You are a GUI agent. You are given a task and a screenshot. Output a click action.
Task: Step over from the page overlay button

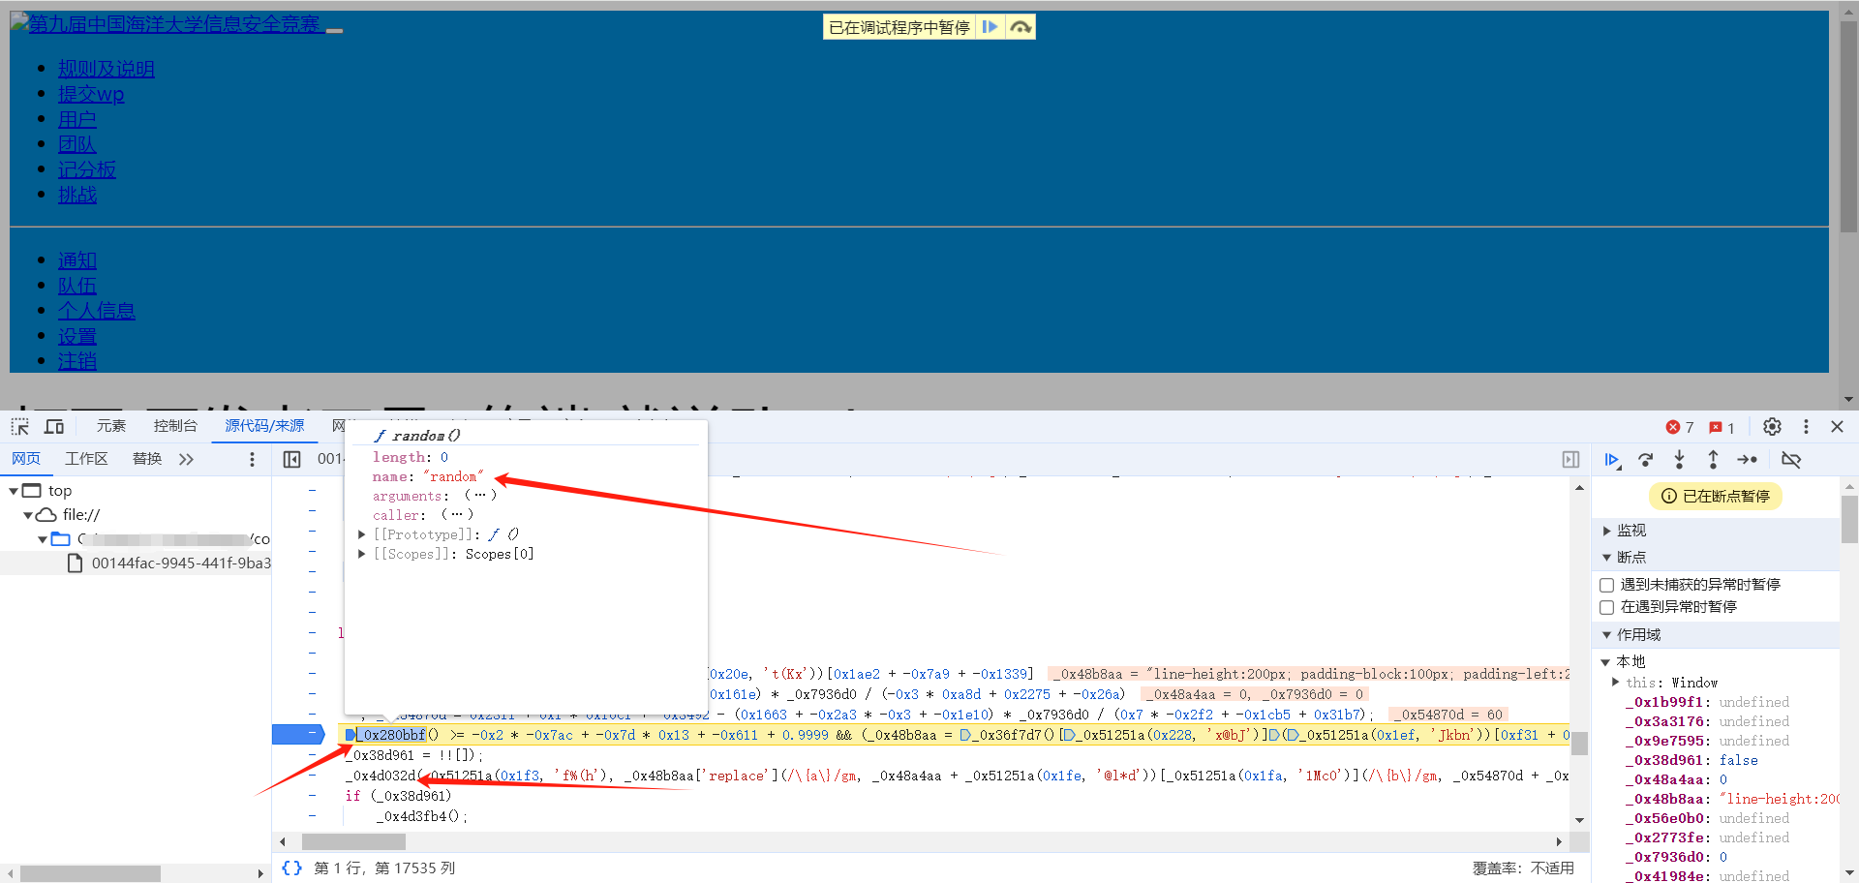click(1021, 27)
